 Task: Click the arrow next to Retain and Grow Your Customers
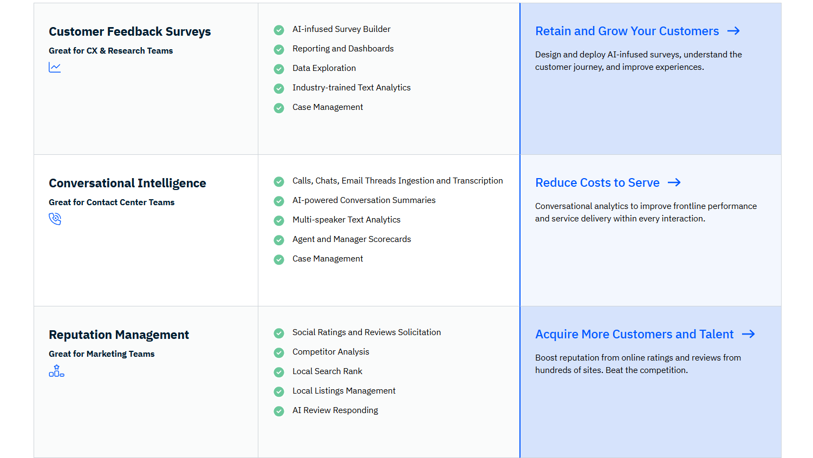tap(733, 31)
